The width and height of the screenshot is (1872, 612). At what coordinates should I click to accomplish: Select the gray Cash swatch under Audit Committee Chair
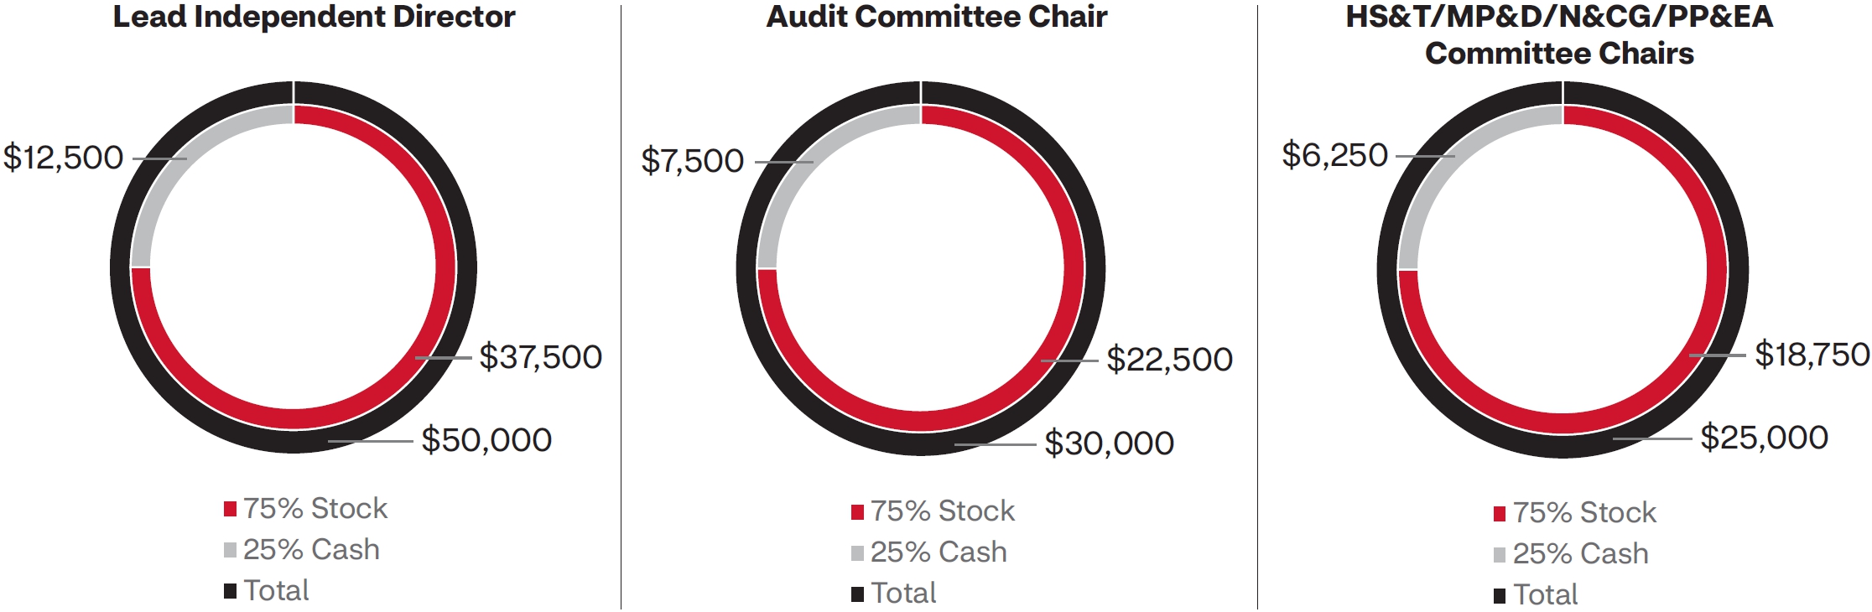(x=857, y=552)
